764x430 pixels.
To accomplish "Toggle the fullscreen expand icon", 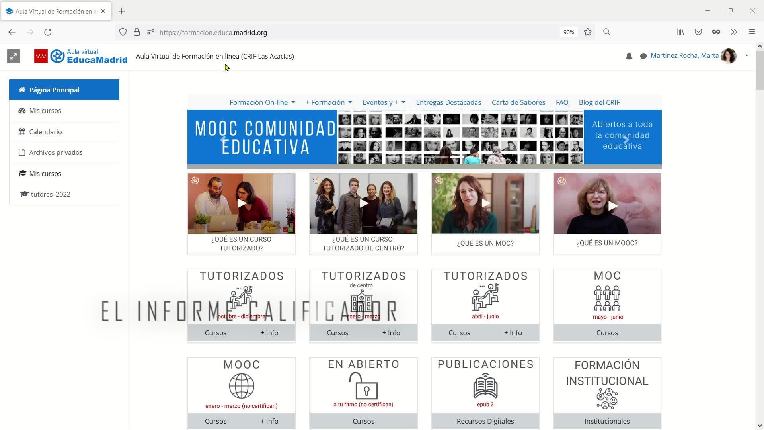I will click(x=14, y=56).
